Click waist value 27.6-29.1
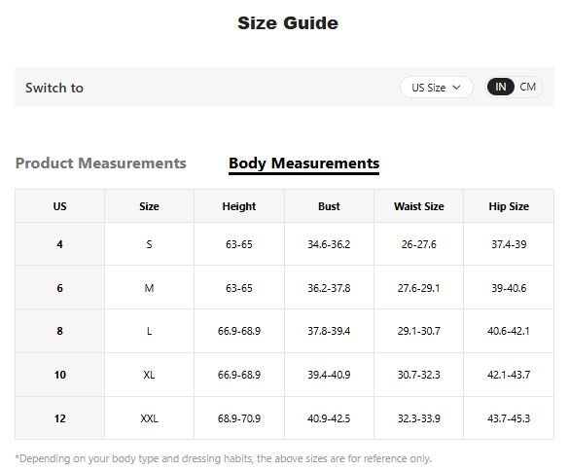569x471 pixels. [x=419, y=288]
